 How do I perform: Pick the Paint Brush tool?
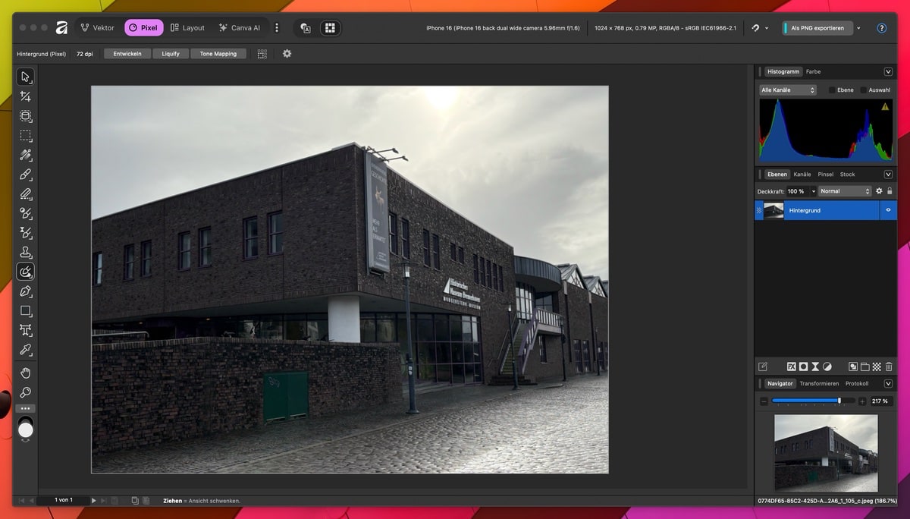(x=26, y=175)
